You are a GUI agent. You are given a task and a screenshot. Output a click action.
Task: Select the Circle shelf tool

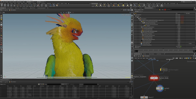24,5
